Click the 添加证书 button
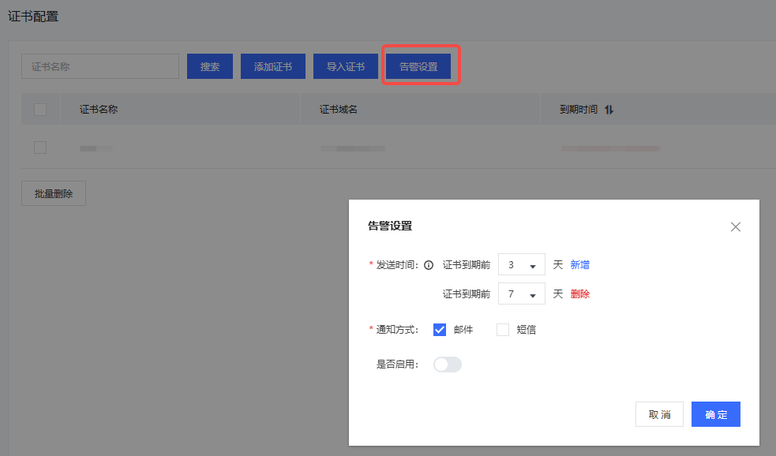 pos(272,66)
